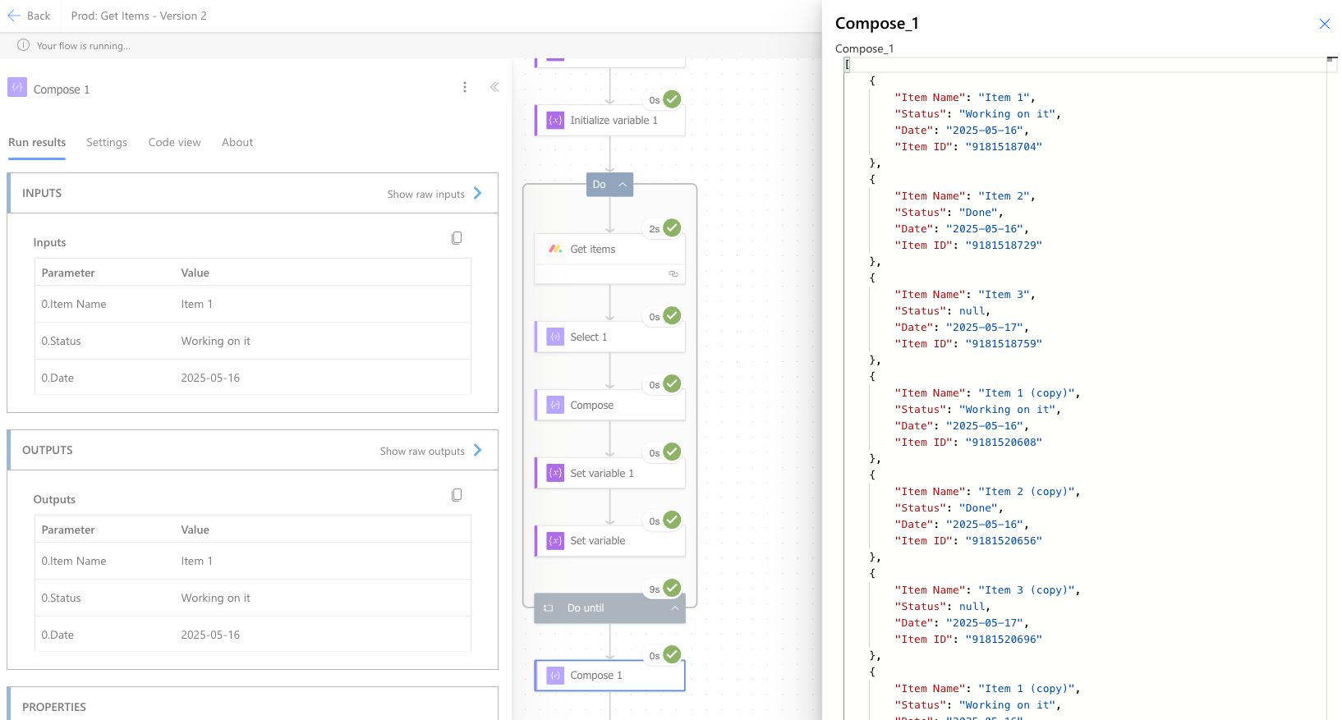This screenshot has height=720, width=1342.
Task: Collapse the Do until footer chevron
Action: [x=674, y=608]
